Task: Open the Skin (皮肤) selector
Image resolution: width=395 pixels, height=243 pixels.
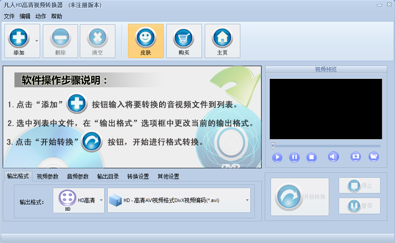Action: tap(146, 37)
